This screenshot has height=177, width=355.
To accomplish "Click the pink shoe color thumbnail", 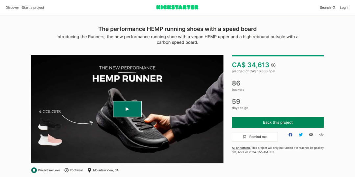I will pos(51,139).
